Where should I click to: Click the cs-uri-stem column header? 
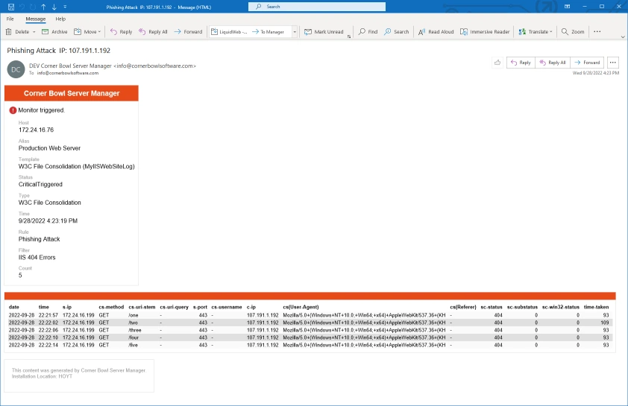point(142,307)
